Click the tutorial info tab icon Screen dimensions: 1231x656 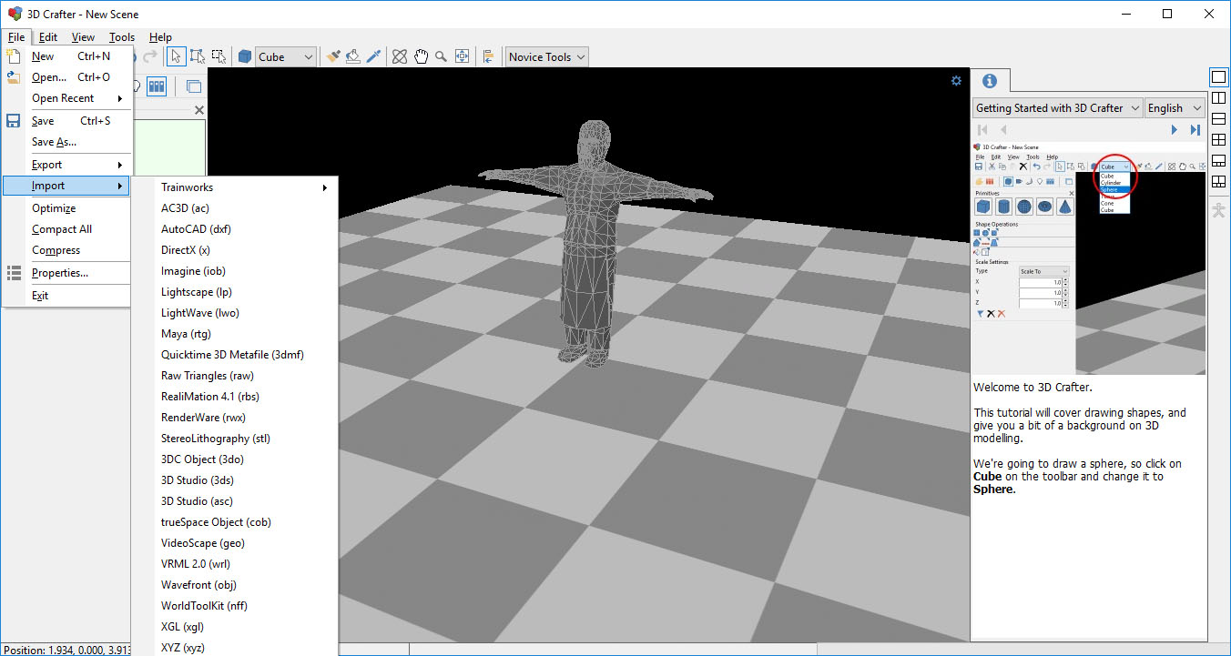pos(990,80)
